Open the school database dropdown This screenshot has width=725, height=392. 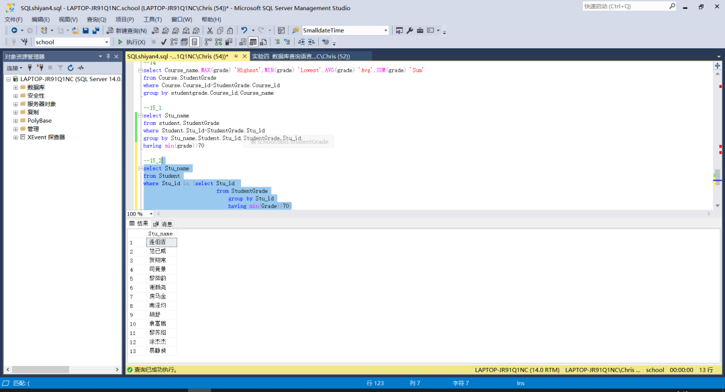pyautogui.click(x=106, y=42)
